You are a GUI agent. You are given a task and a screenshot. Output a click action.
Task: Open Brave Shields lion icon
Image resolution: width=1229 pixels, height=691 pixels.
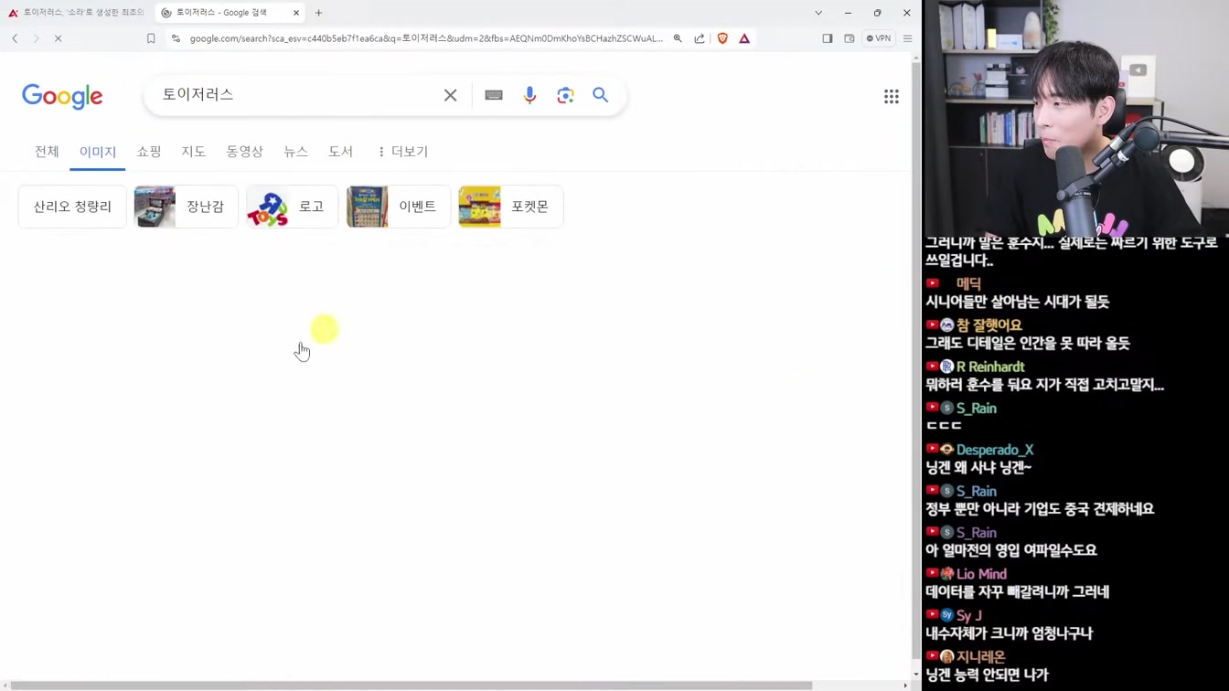click(x=722, y=38)
